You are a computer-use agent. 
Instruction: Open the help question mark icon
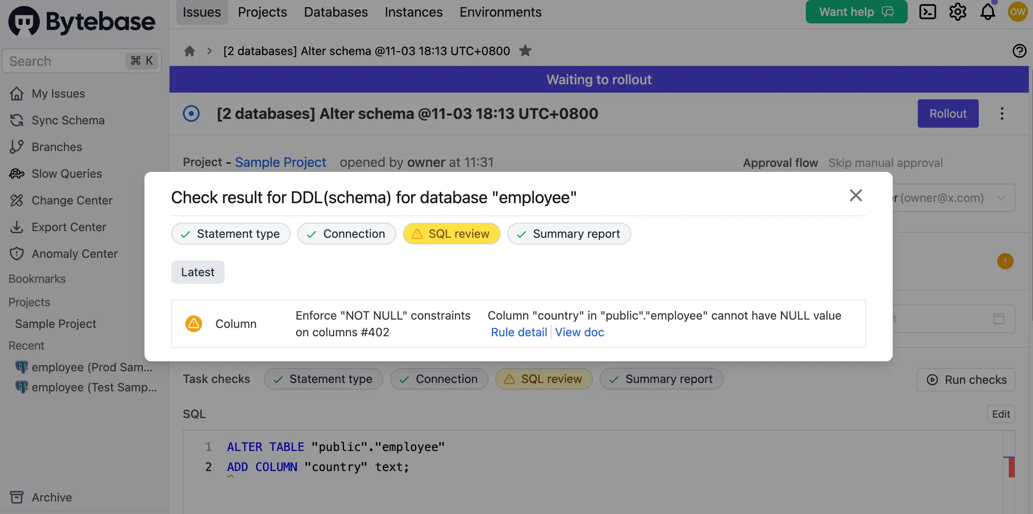pos(1019,51)
